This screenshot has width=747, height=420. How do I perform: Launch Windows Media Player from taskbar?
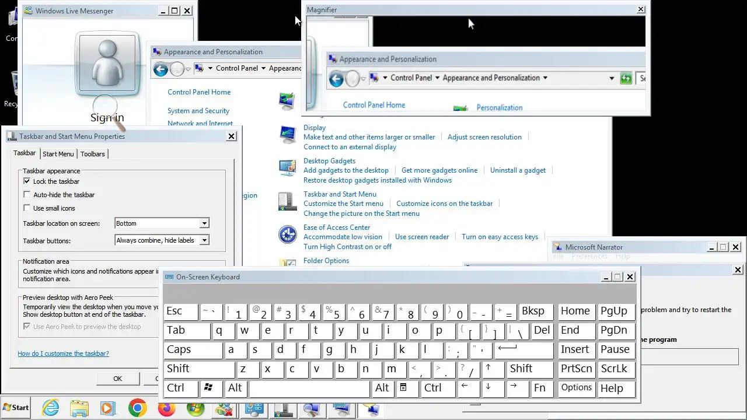click(108, 408)
